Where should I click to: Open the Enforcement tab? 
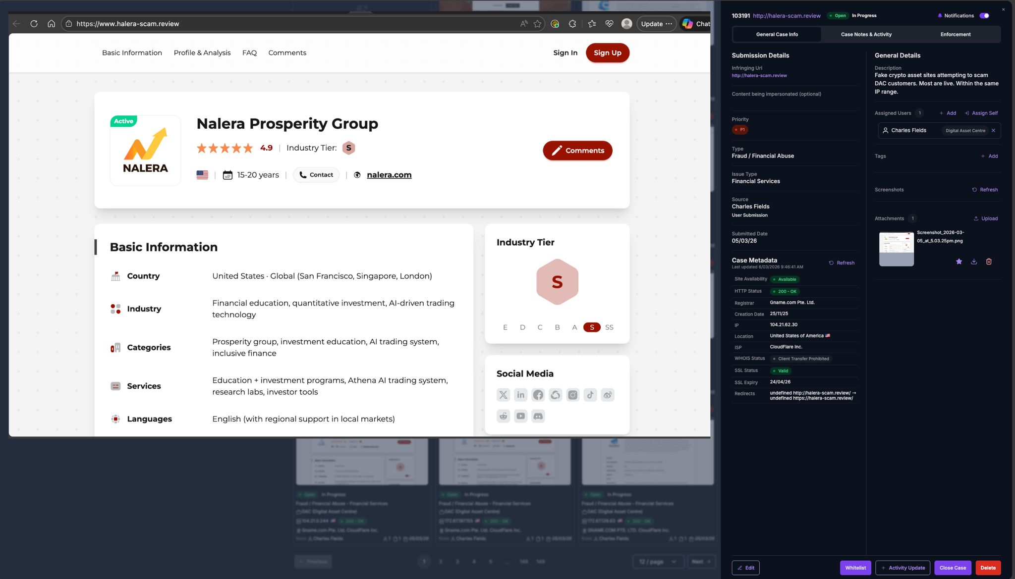click(x=955, y=35)
